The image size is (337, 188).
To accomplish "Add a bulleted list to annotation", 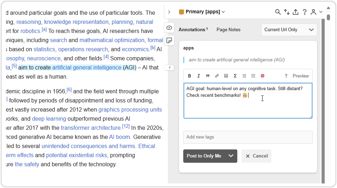I will click(x=253, y=76).
